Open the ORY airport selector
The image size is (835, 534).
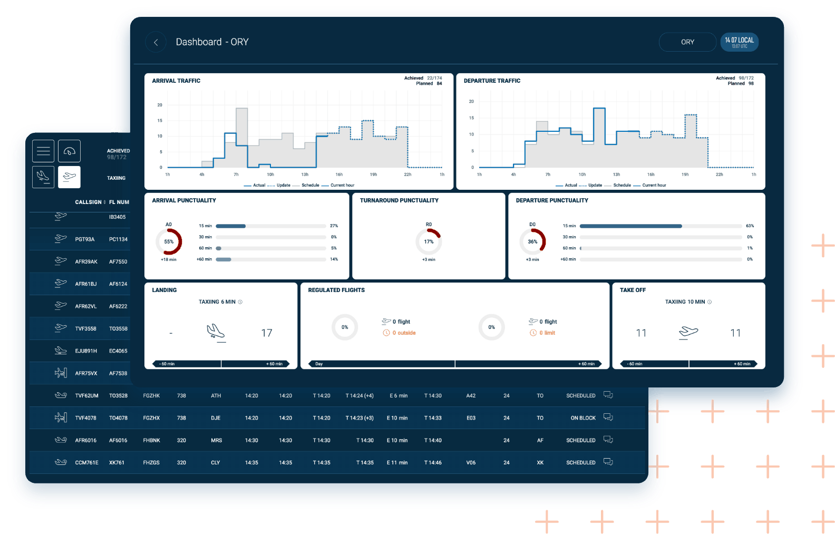pyautogui.click(x=687, y=42)
